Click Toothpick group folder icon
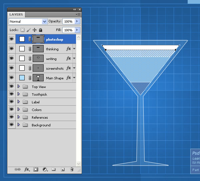Image resolution: width=200 pixels, height=181 pixels. click(x=25, y=94)
